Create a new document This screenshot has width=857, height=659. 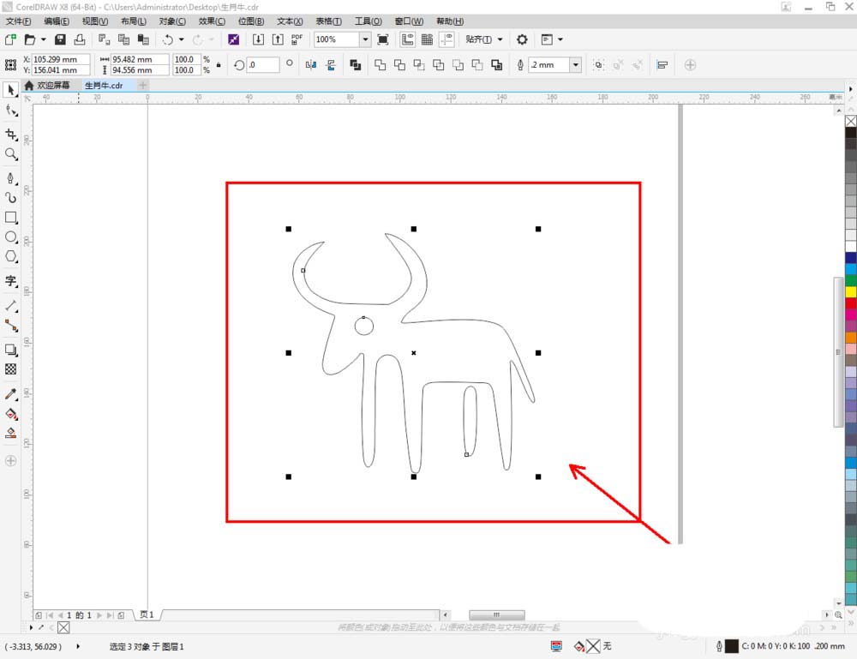pyautogui.click(x=10, y=39)
